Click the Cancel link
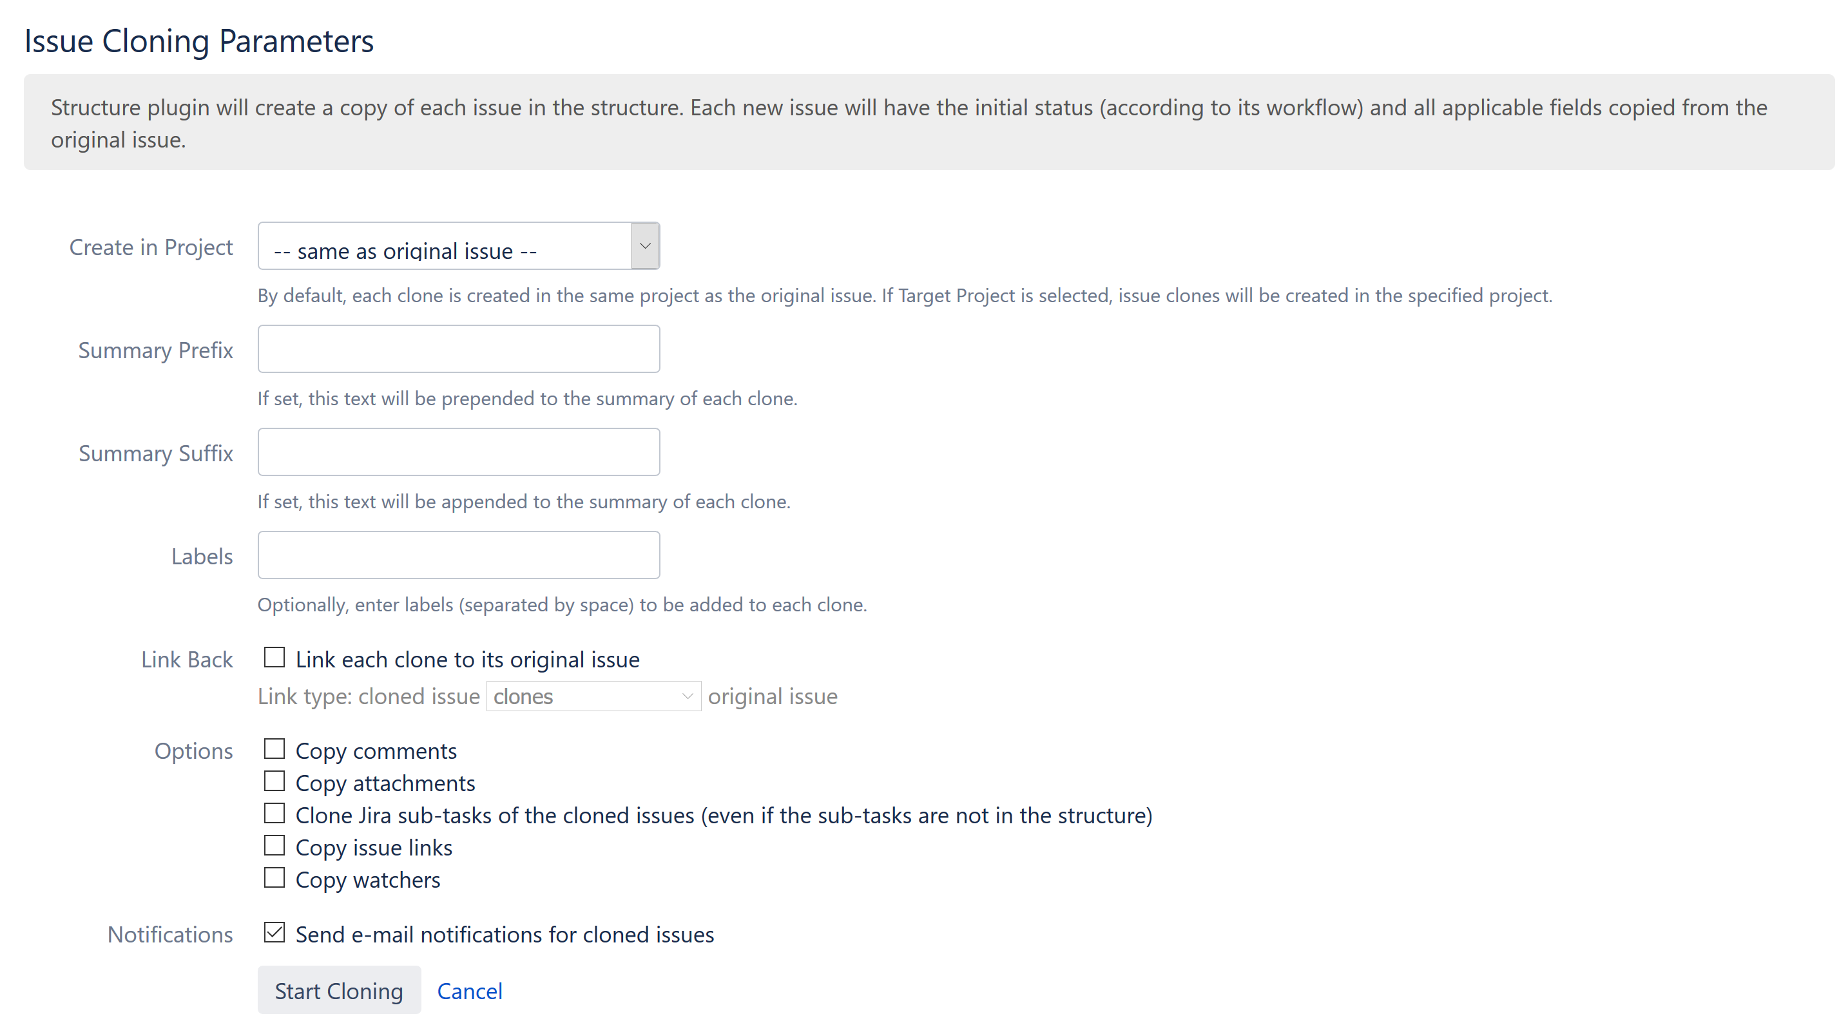The width and height of the screenshot is (1848, 1032). [x=469, y=990]
